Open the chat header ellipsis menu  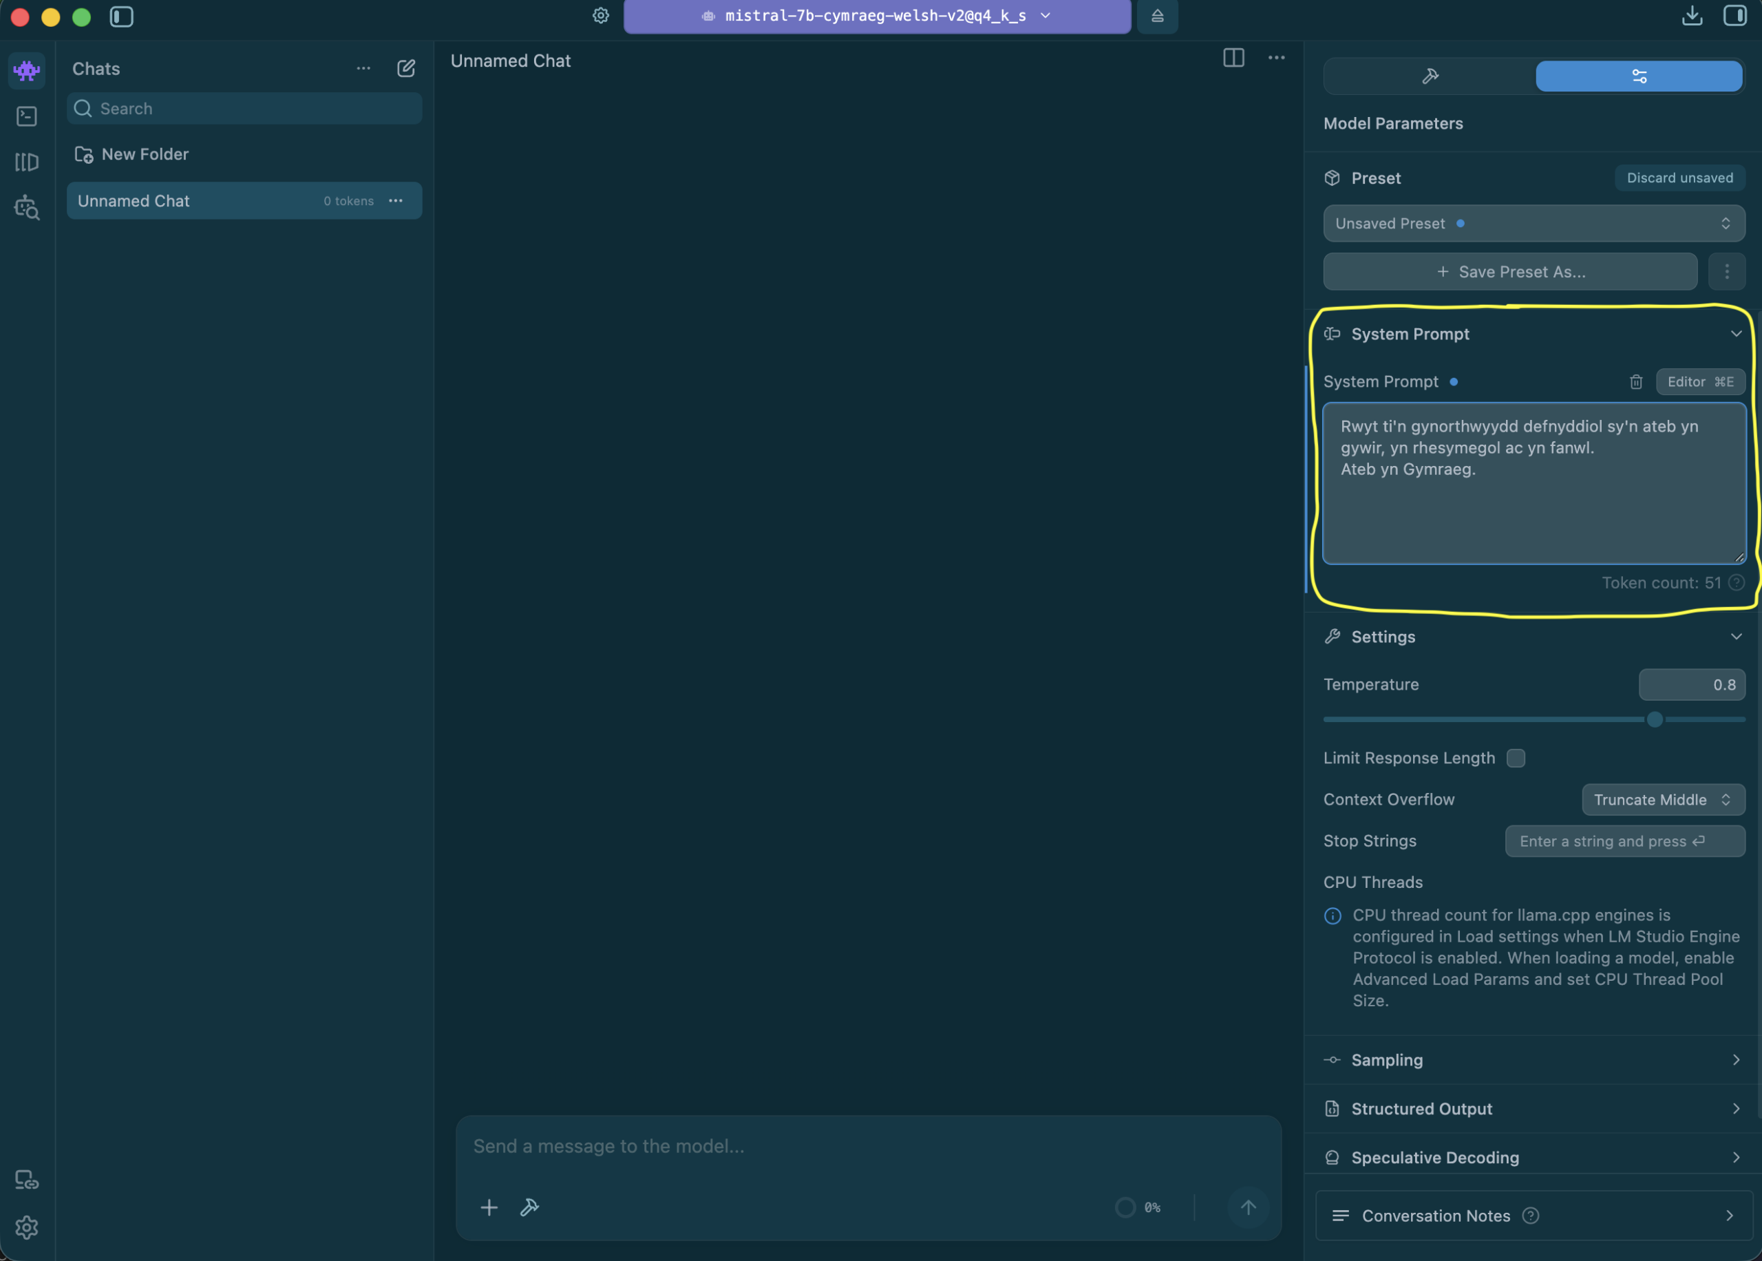[x=1277, y=59]
